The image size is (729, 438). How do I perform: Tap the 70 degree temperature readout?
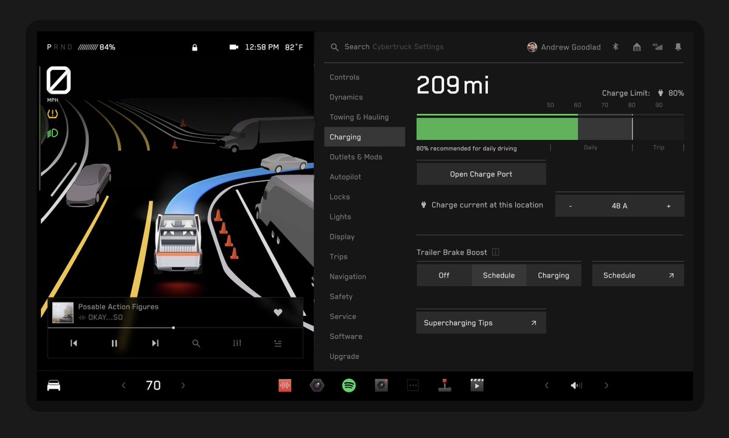click(x=153, y=385)
